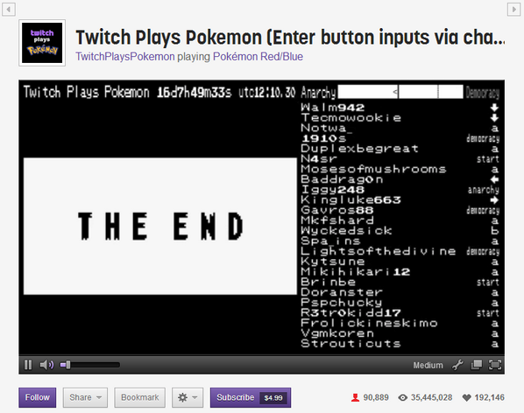Open the Pokémon Red/Blue game link

tap(258, 56)
